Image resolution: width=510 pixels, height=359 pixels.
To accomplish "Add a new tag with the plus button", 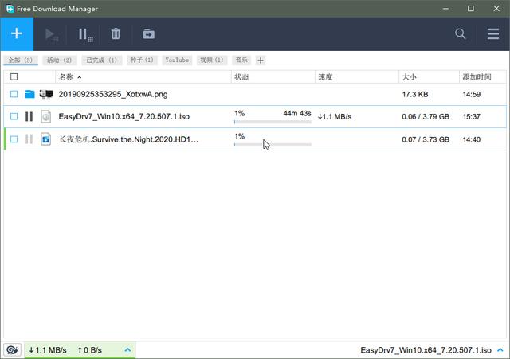I will pos(261,60).
